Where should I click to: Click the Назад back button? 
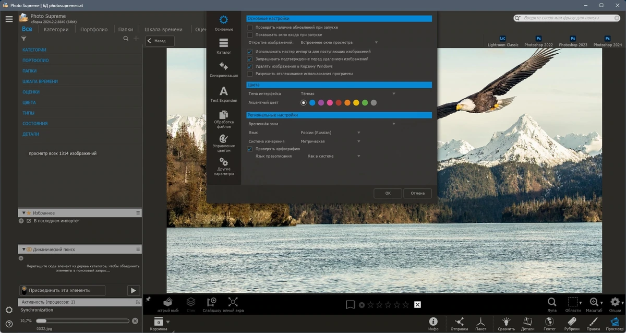click(x=160, y=41)
